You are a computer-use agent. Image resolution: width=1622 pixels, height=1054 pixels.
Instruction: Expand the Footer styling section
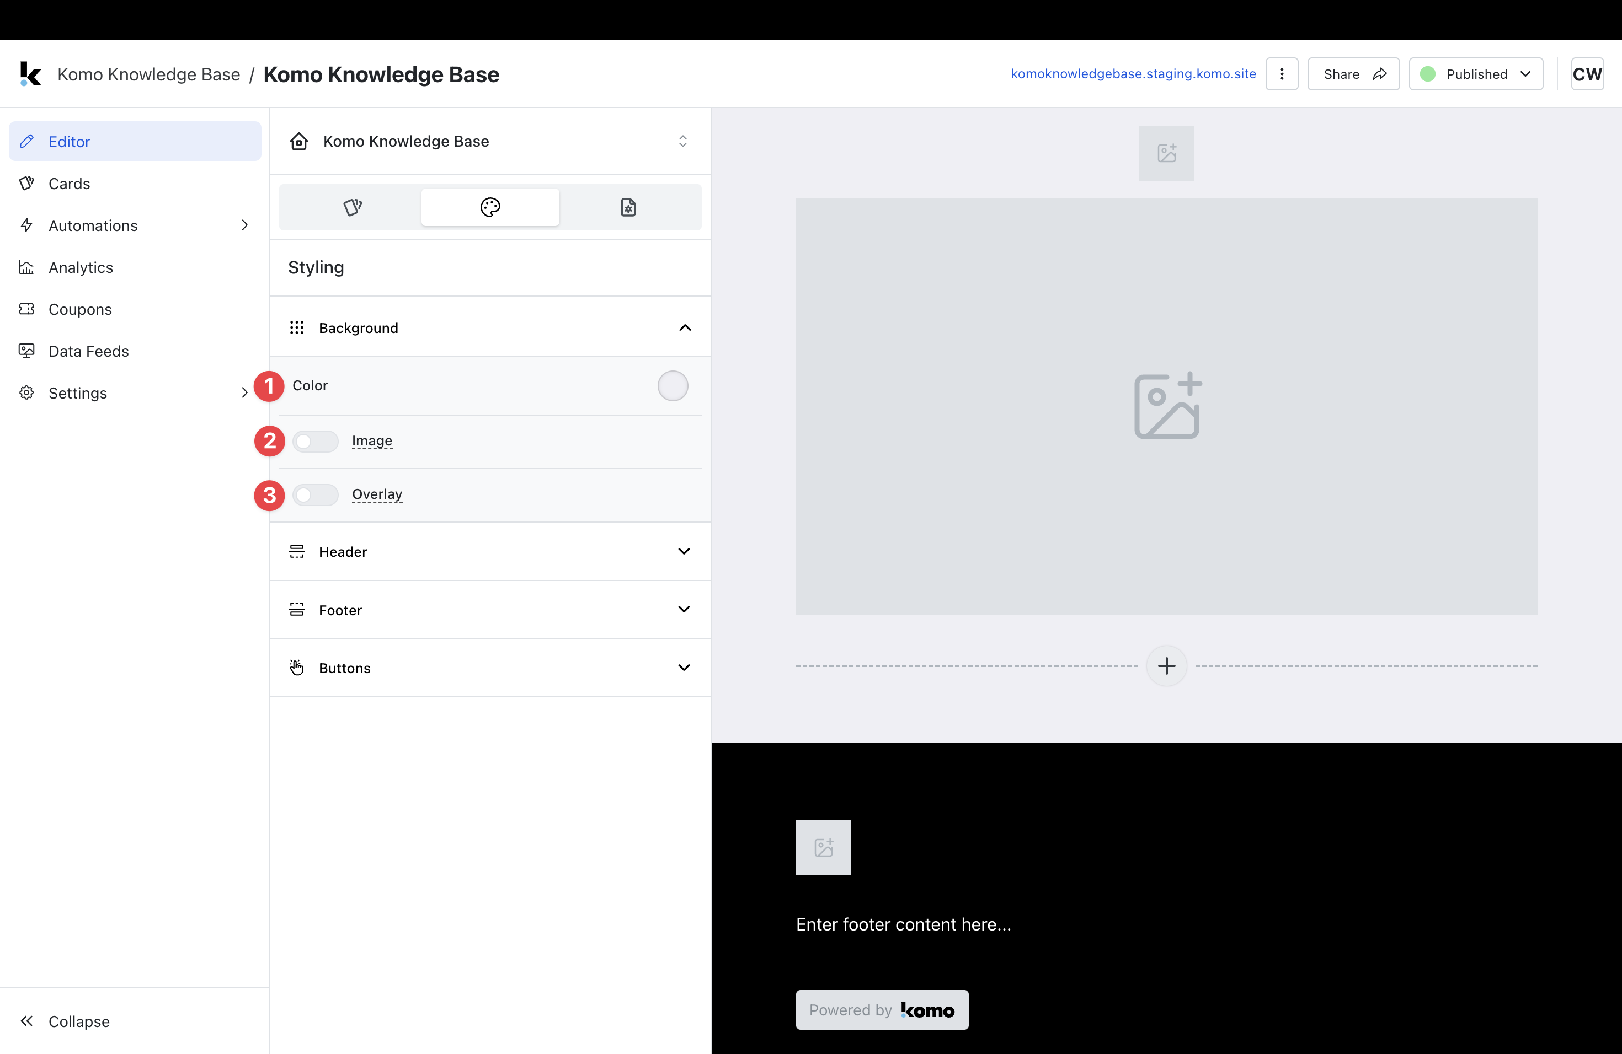[684, 609]
